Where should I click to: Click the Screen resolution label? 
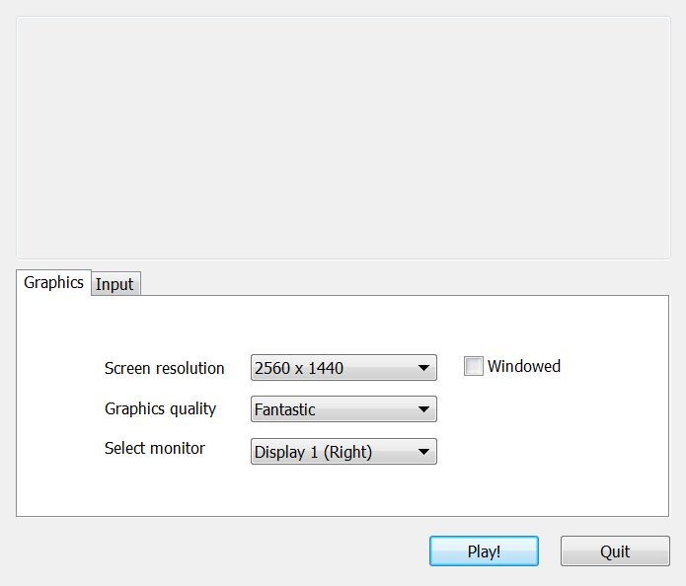[164, 368]
